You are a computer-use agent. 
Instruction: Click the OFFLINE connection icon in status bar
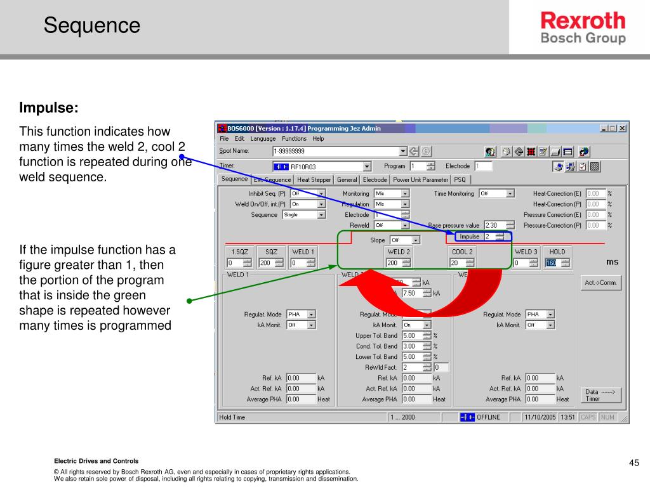467,417
